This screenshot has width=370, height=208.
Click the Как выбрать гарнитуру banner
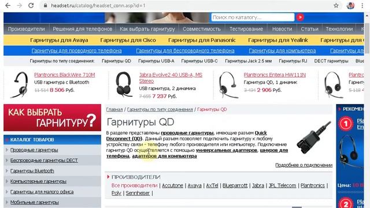click(x=52, y=117)
